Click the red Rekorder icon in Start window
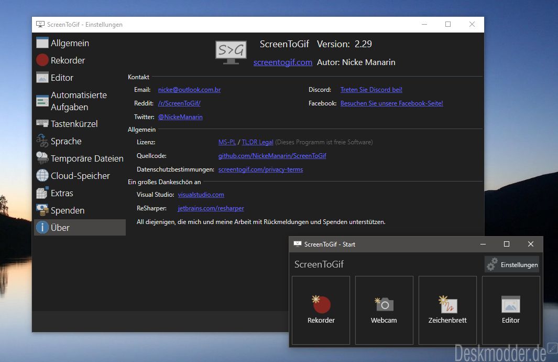Viewport: 558px width, 362px height. [x=321, y=304]
